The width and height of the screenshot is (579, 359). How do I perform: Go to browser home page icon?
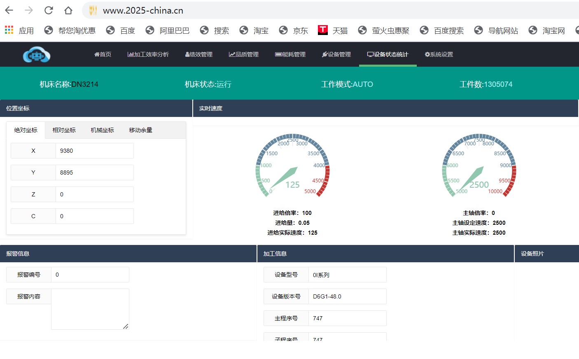68,10
